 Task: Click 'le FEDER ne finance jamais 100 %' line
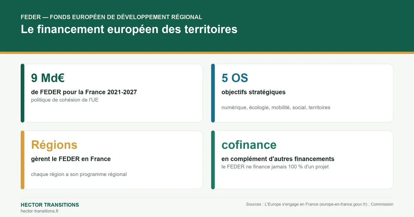[x=275, y=167]
